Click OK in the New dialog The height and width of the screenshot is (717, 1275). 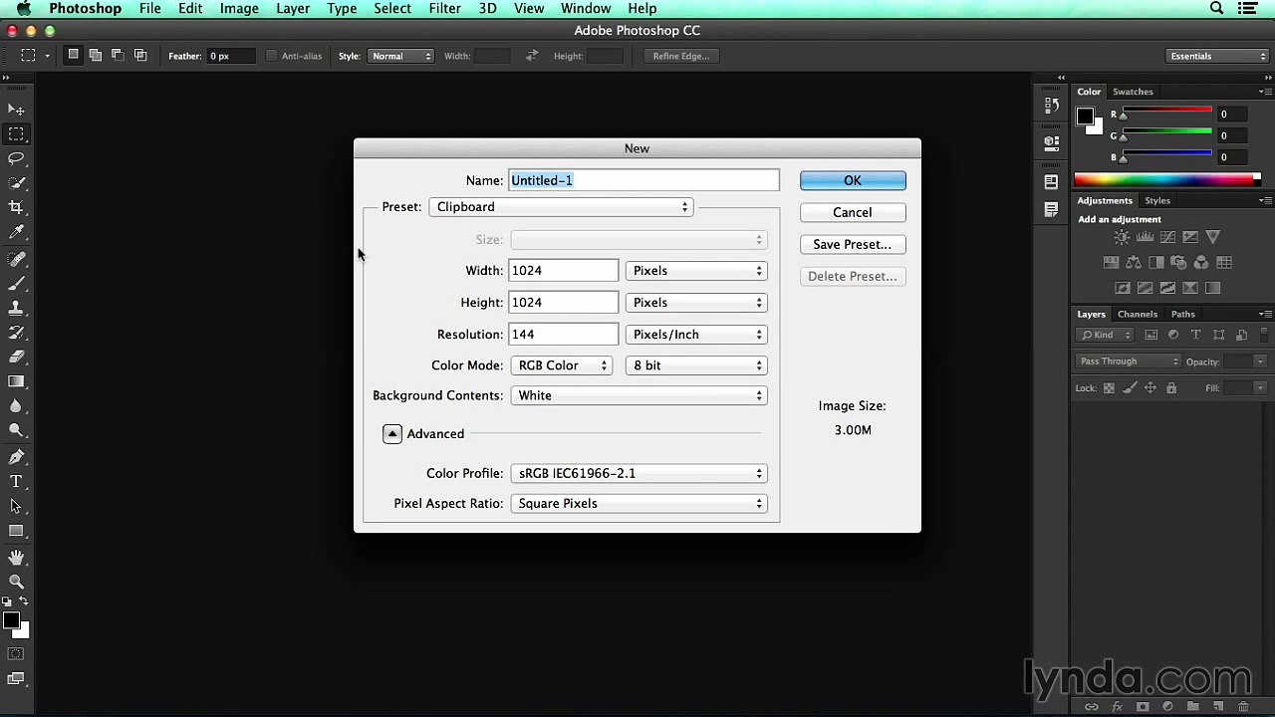tap(853, 180)
